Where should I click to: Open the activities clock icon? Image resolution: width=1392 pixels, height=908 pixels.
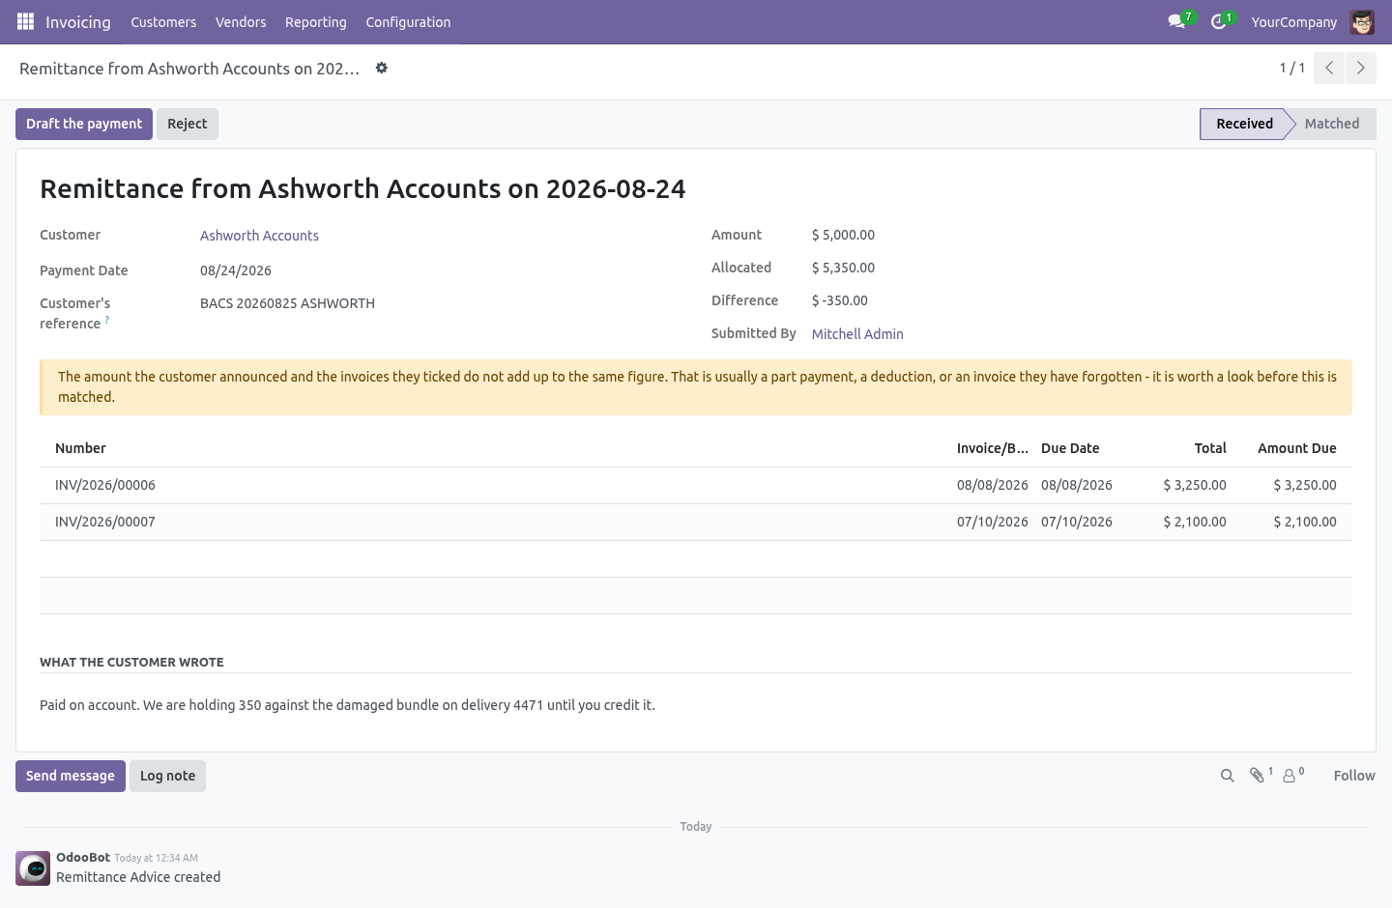[x=1219, y=21]
